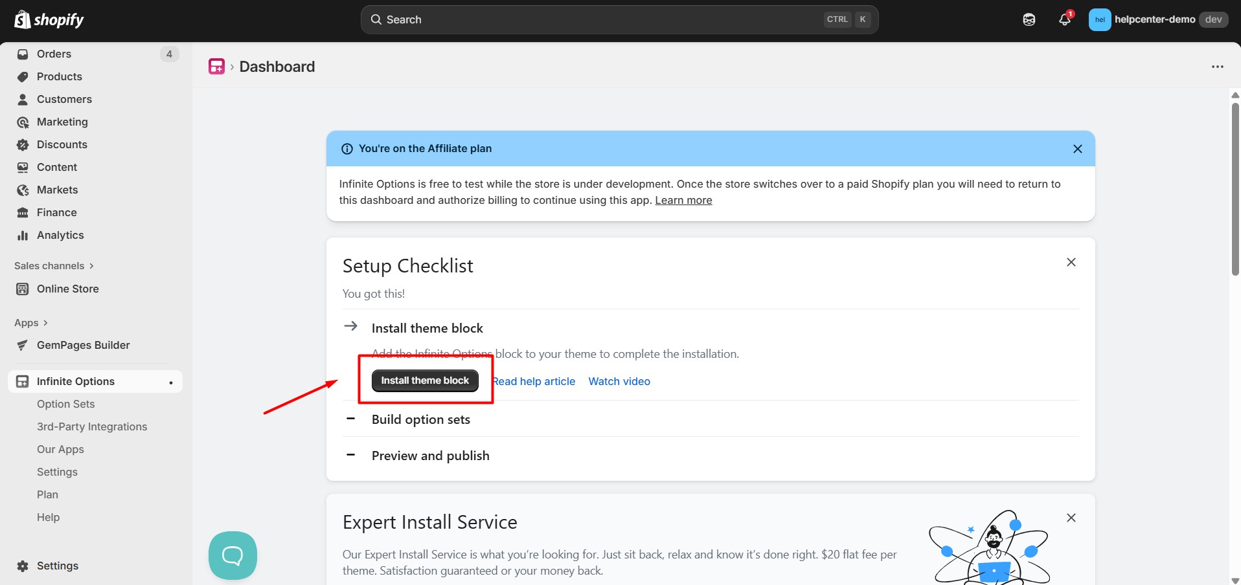Click the notifications bell icon
The height and width of the screenshot is (585, 1241).
pyautogui.click(x=1064, y=19)
